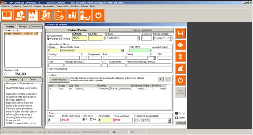
Task: Add a product row with plus button
Action: [161, 79]
